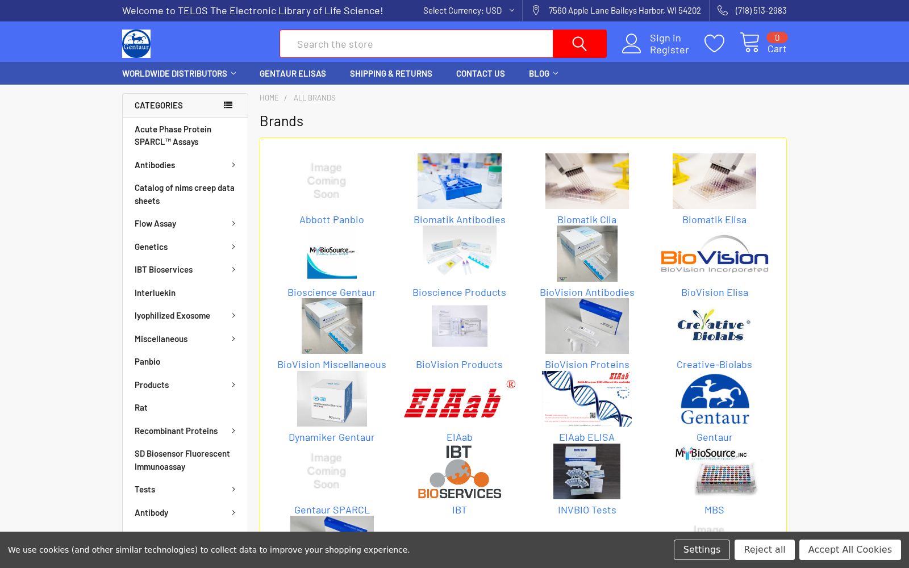Image resolution: width=909 pixels, height=568 pixels.
Task: Click the Cart text link
Action: (777, 49)
